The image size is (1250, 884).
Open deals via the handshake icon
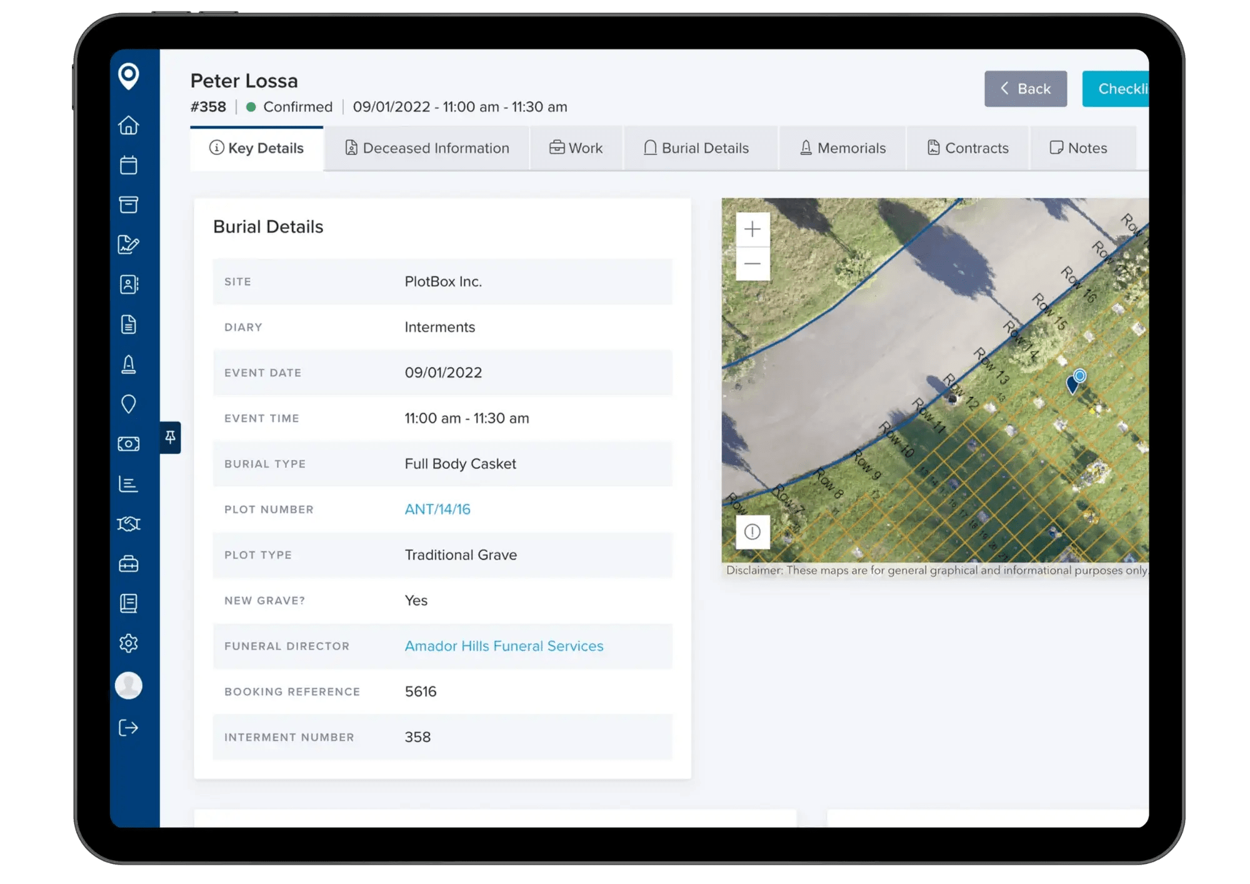(x=129, y=523)
